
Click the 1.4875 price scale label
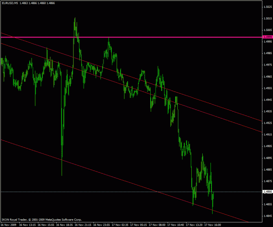coord(268,181)
